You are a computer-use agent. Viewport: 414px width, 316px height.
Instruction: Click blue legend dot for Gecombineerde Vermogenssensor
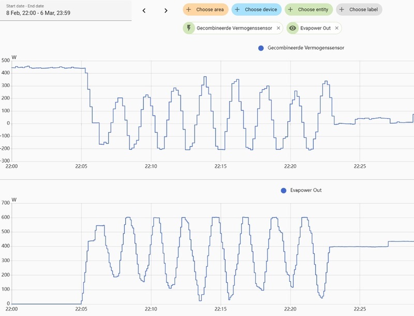pos(261,48)
